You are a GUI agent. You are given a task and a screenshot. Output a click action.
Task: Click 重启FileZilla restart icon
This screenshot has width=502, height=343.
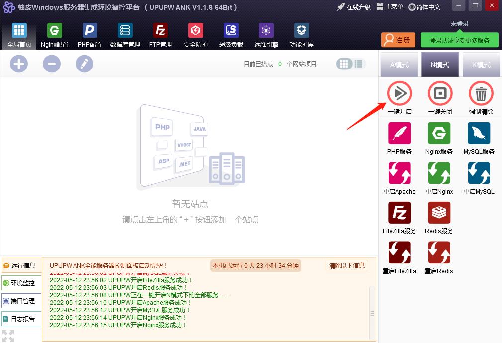399,252
